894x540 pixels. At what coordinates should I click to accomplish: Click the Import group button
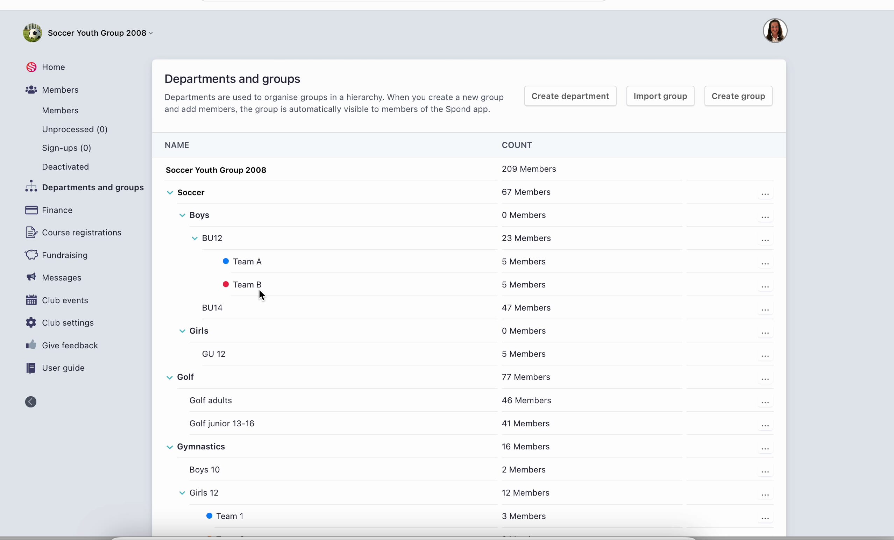(660, 96)
